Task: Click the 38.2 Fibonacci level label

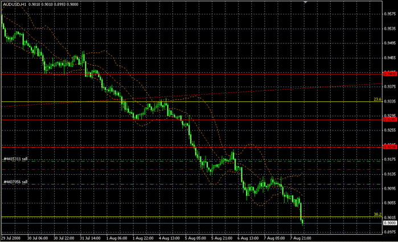Action: (x=378, y=214)
